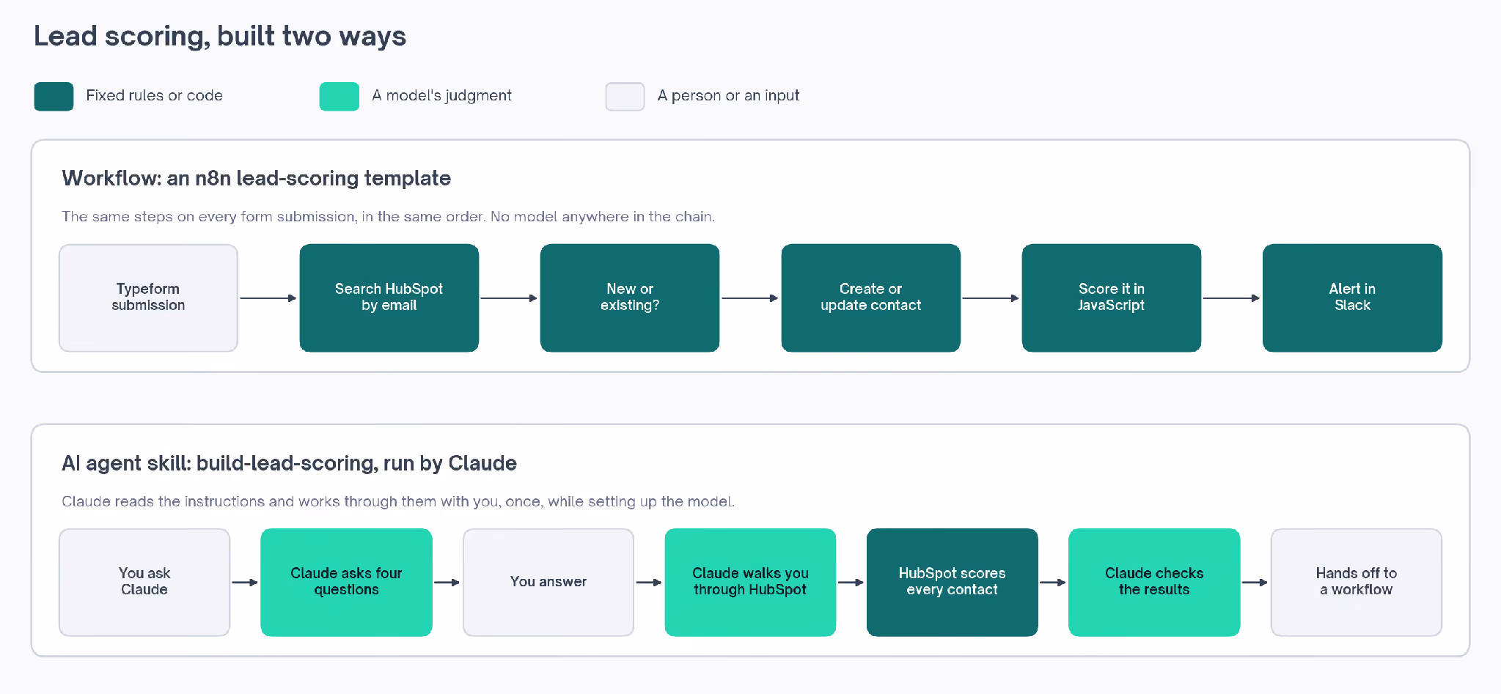Click the 'AI agent skill: build-lead-scoring' heading
The image size is (1501, 694).
click(x=289, y=463)
